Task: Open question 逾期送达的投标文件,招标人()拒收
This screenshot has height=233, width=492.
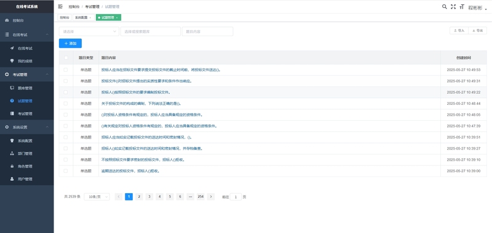Action: [x=130, y=171]
